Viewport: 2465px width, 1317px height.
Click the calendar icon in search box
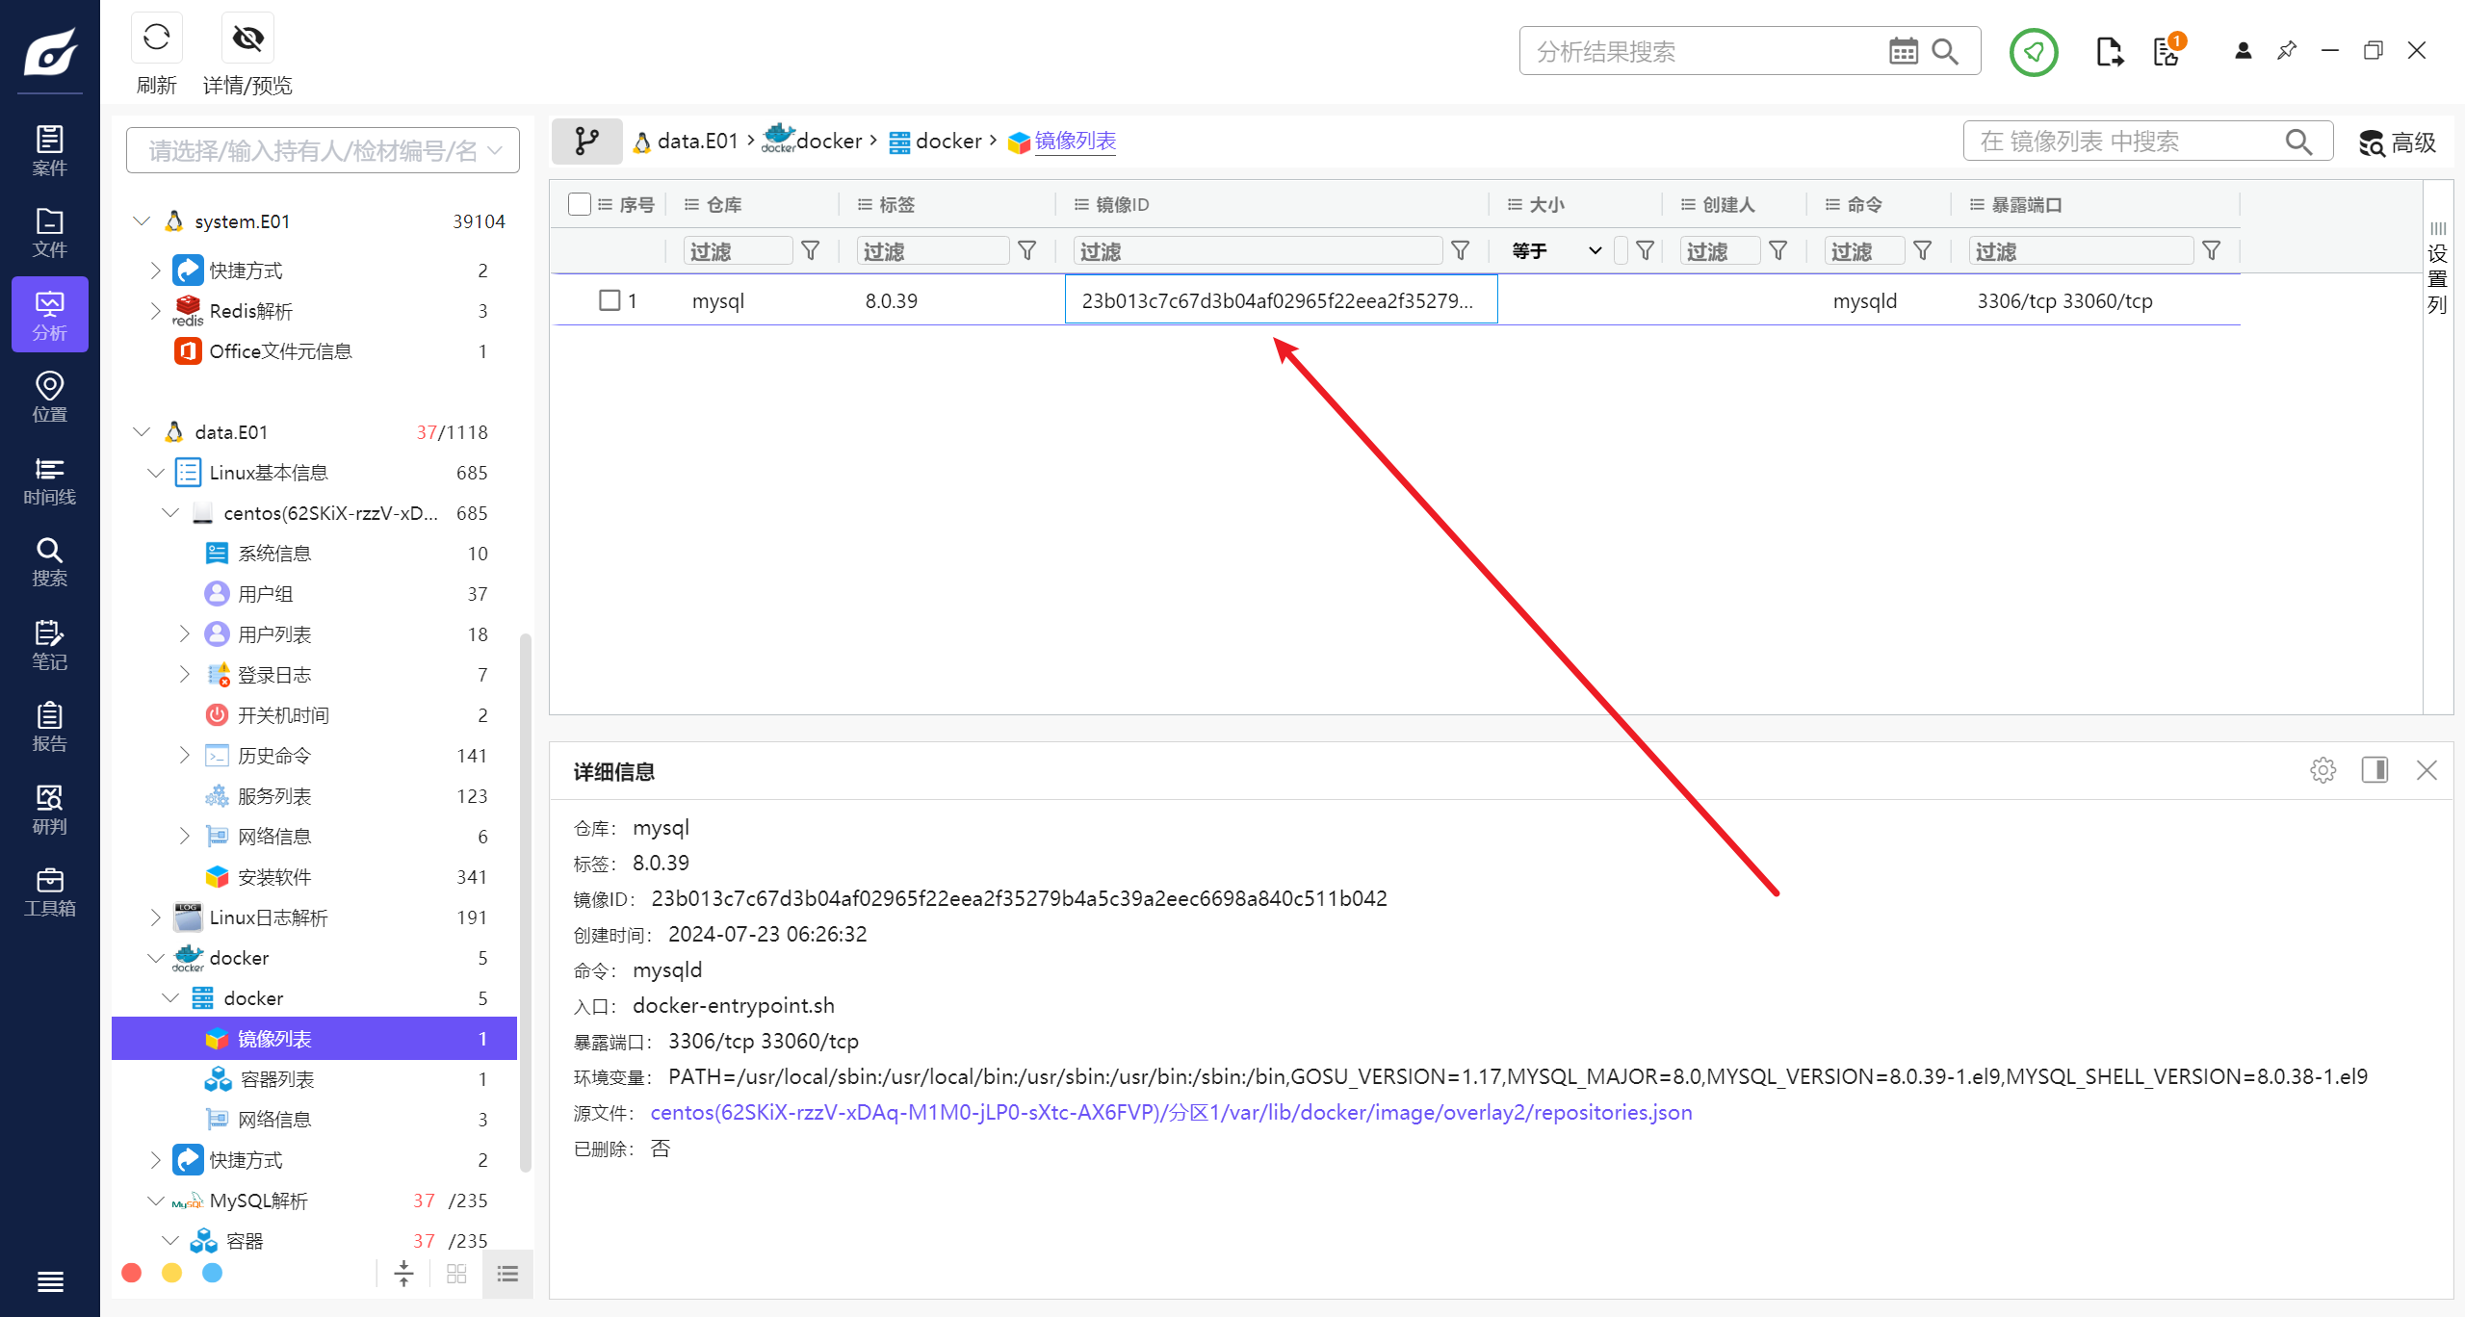pos(1903,51)
